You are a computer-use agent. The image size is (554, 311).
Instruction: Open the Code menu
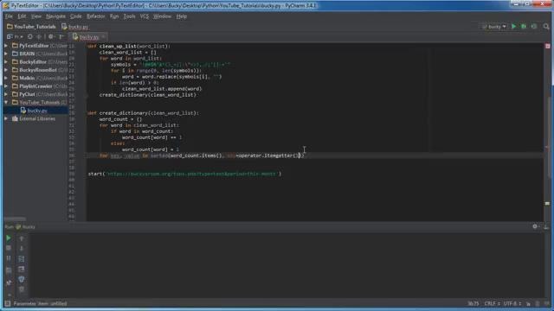pos(76,16)
